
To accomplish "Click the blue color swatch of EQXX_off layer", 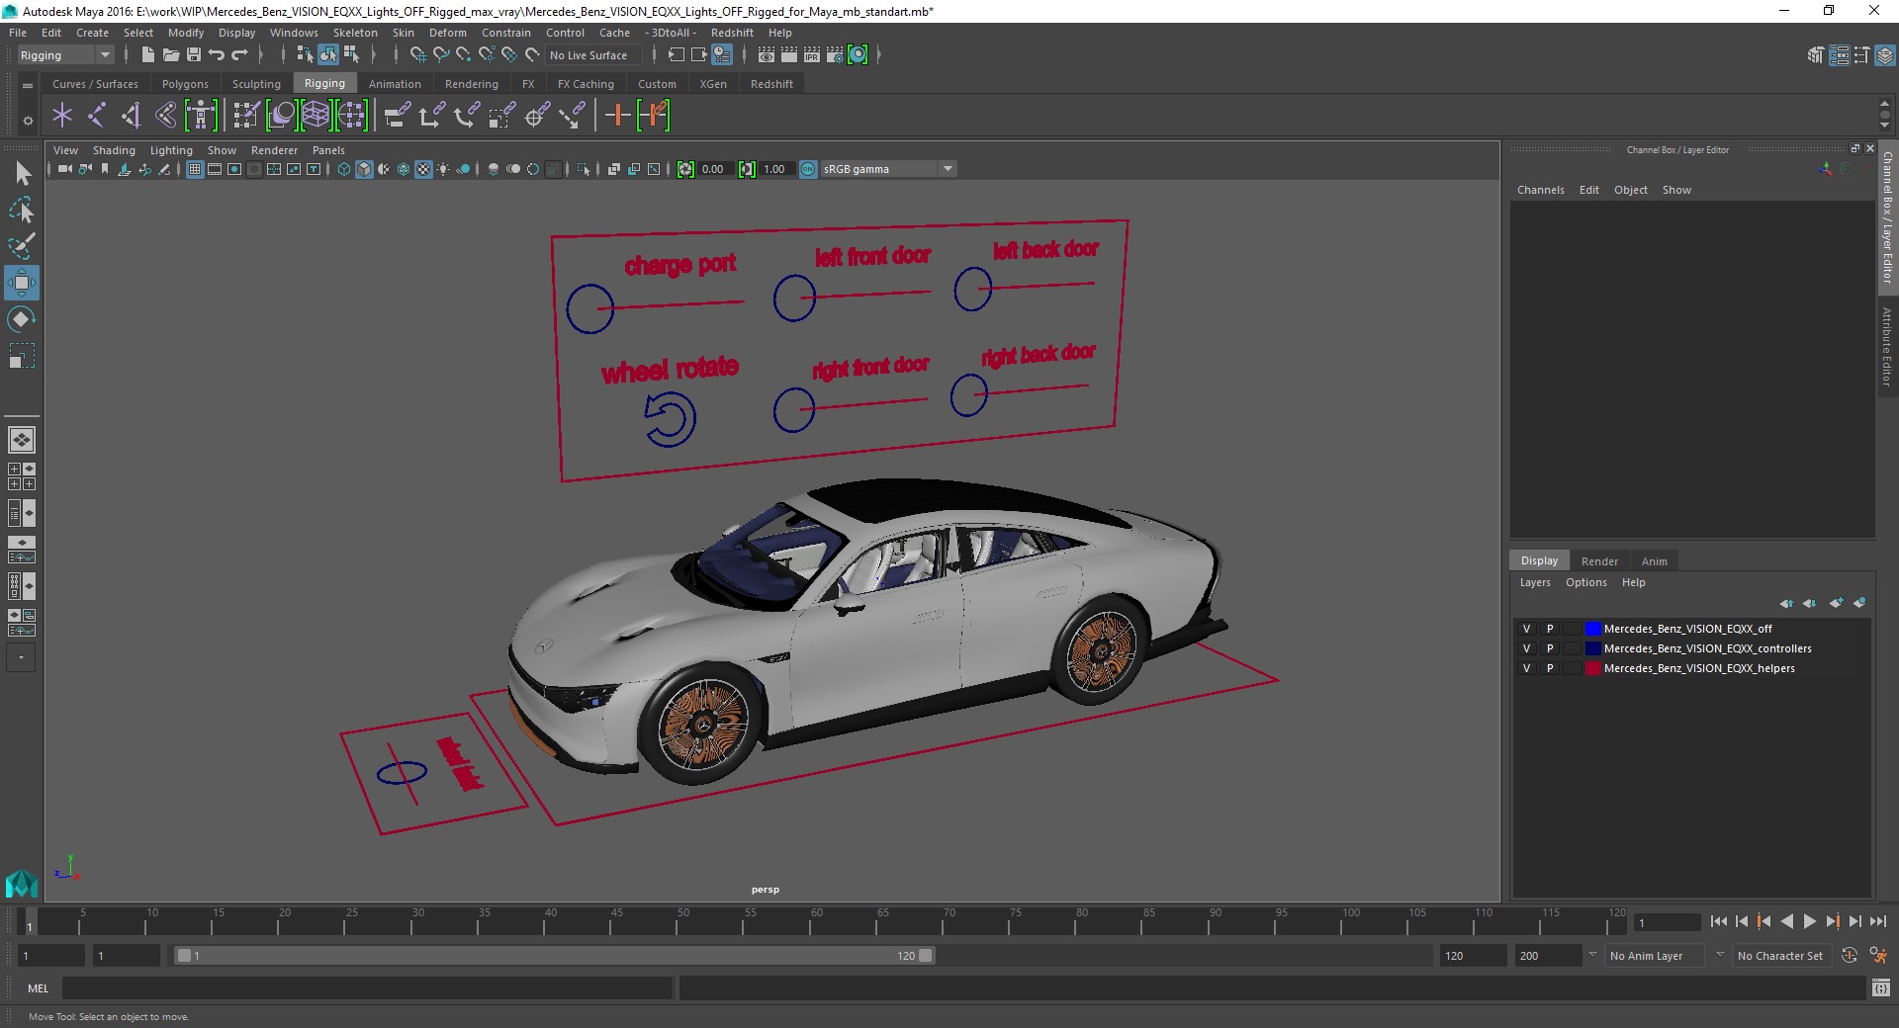I will tap(1593, 629).
